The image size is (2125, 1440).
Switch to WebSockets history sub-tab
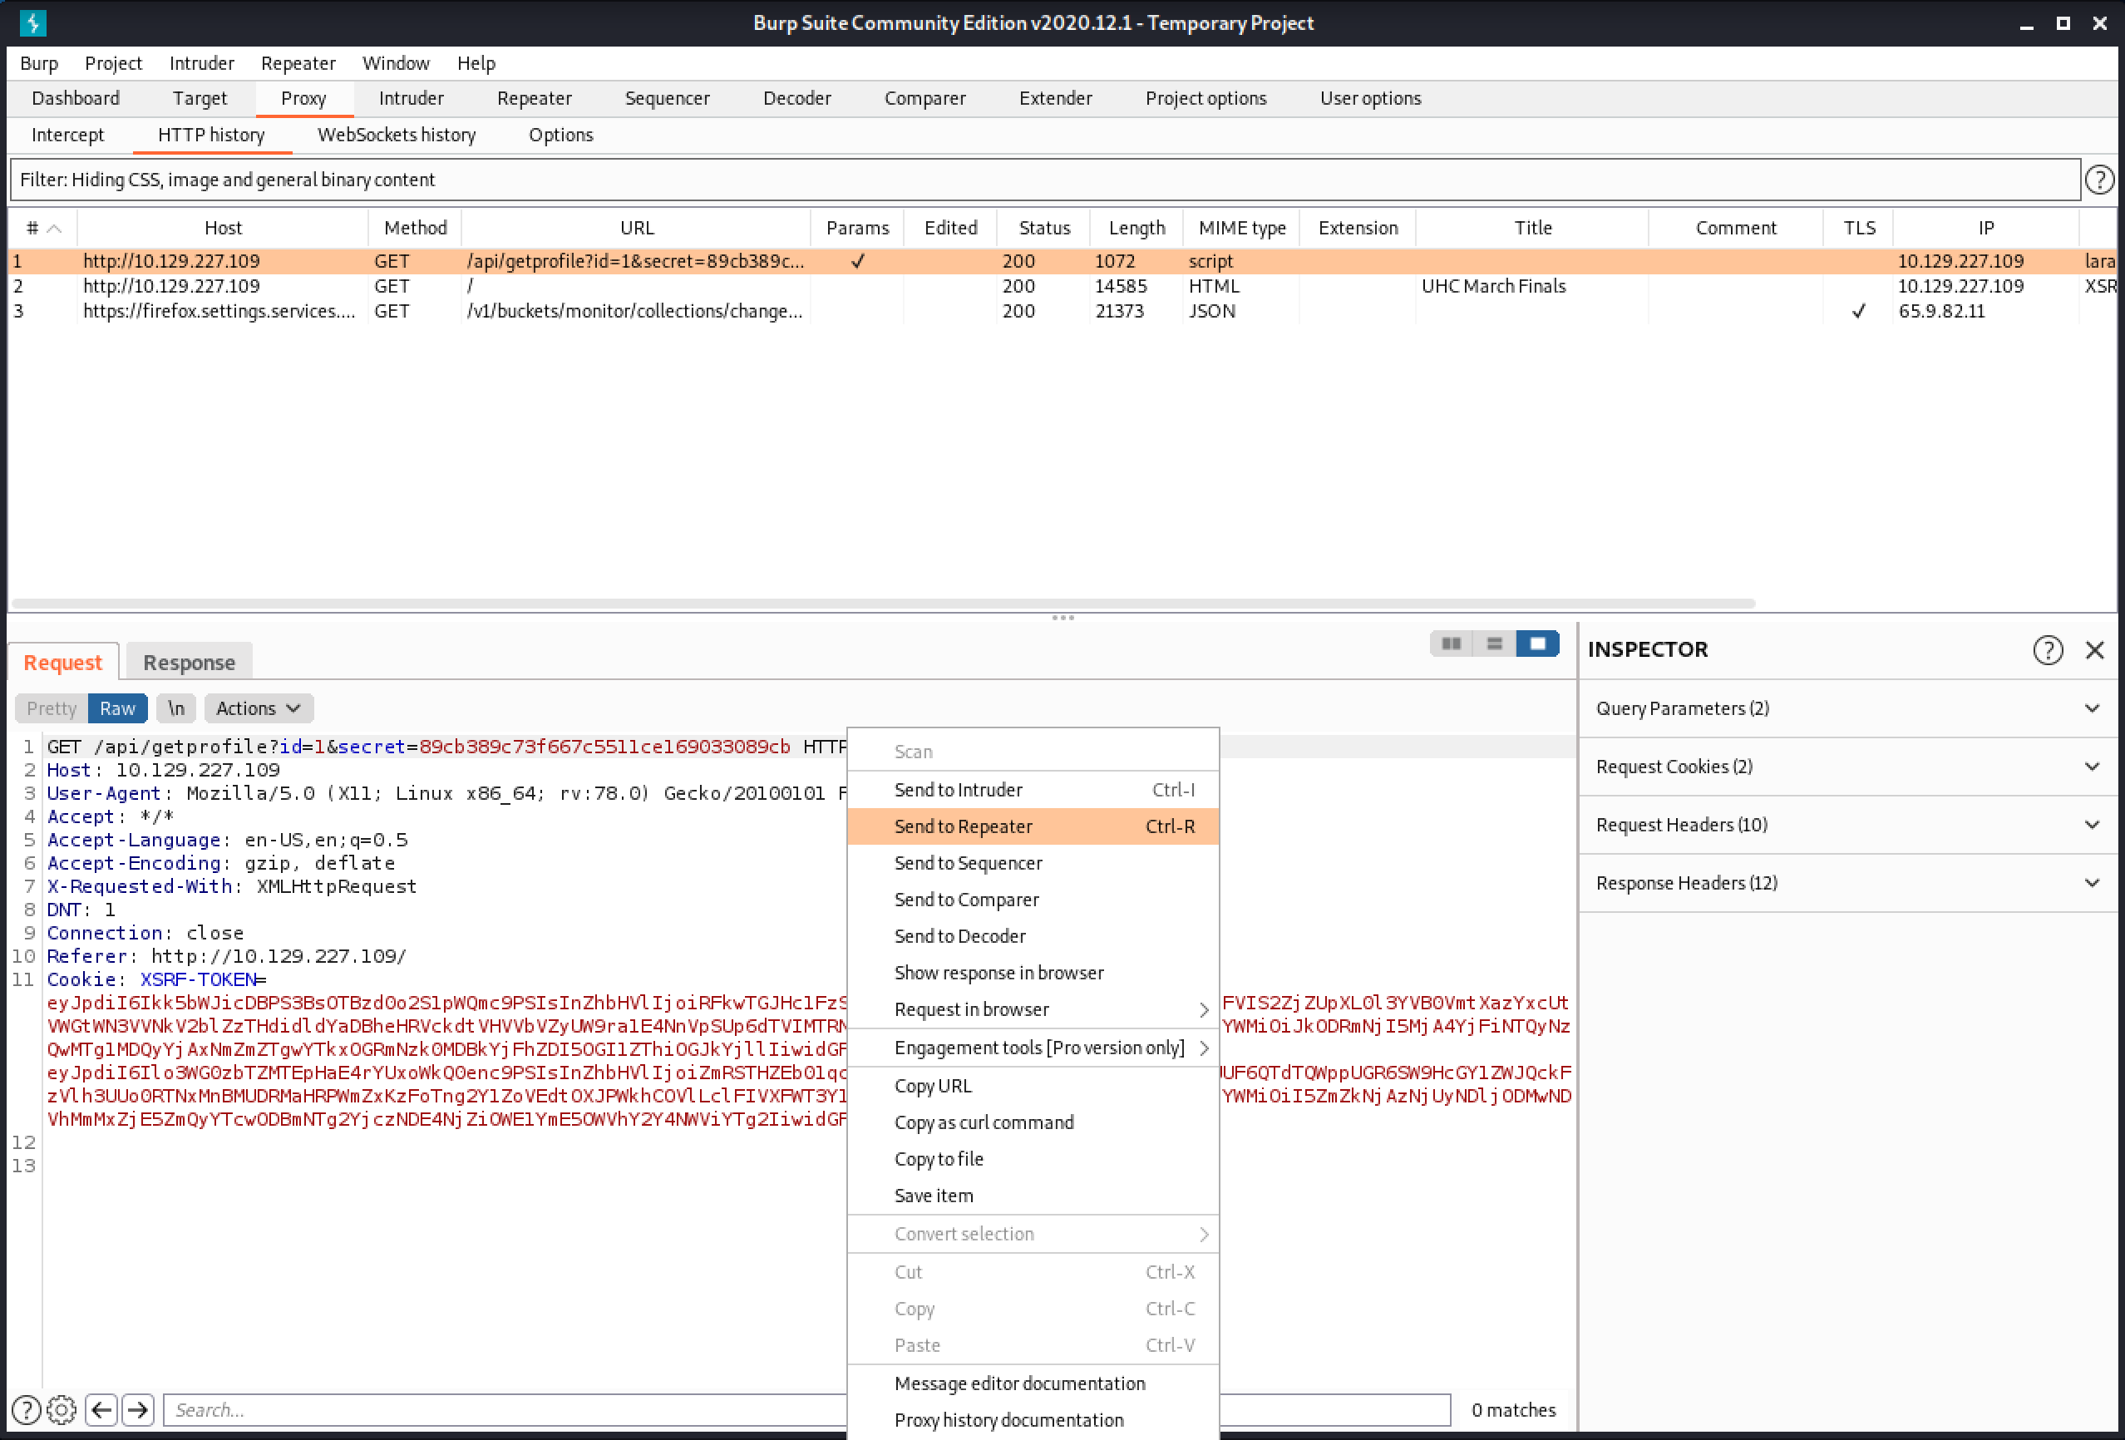(x=397, y=135)
